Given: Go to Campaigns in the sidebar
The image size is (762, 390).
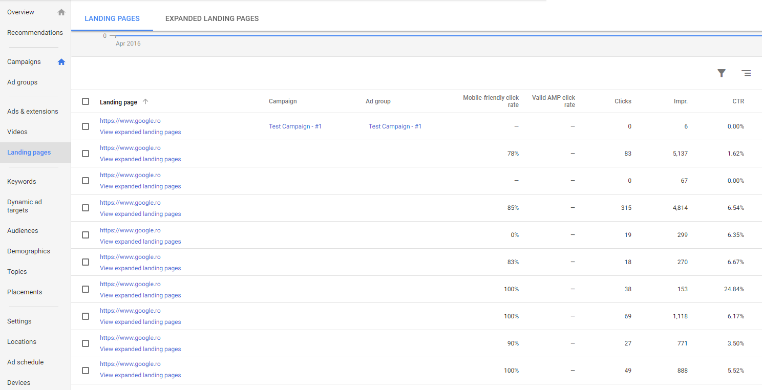Looking at the screenshot, I should (x=24, y=62).
